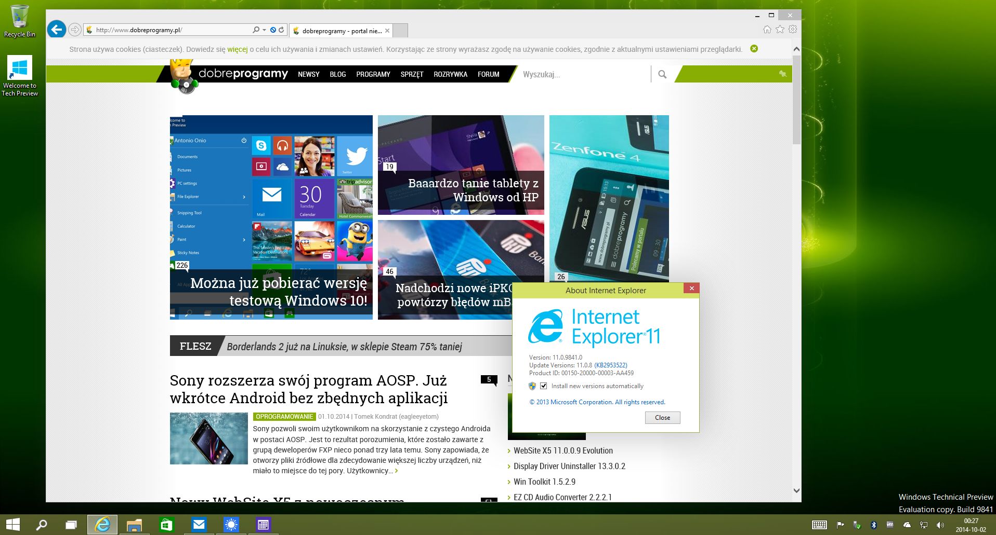The width and height of the screenshot is (996, 535).
Task: Open the IE Tools gear menu
Action: (x=793, y=30)
